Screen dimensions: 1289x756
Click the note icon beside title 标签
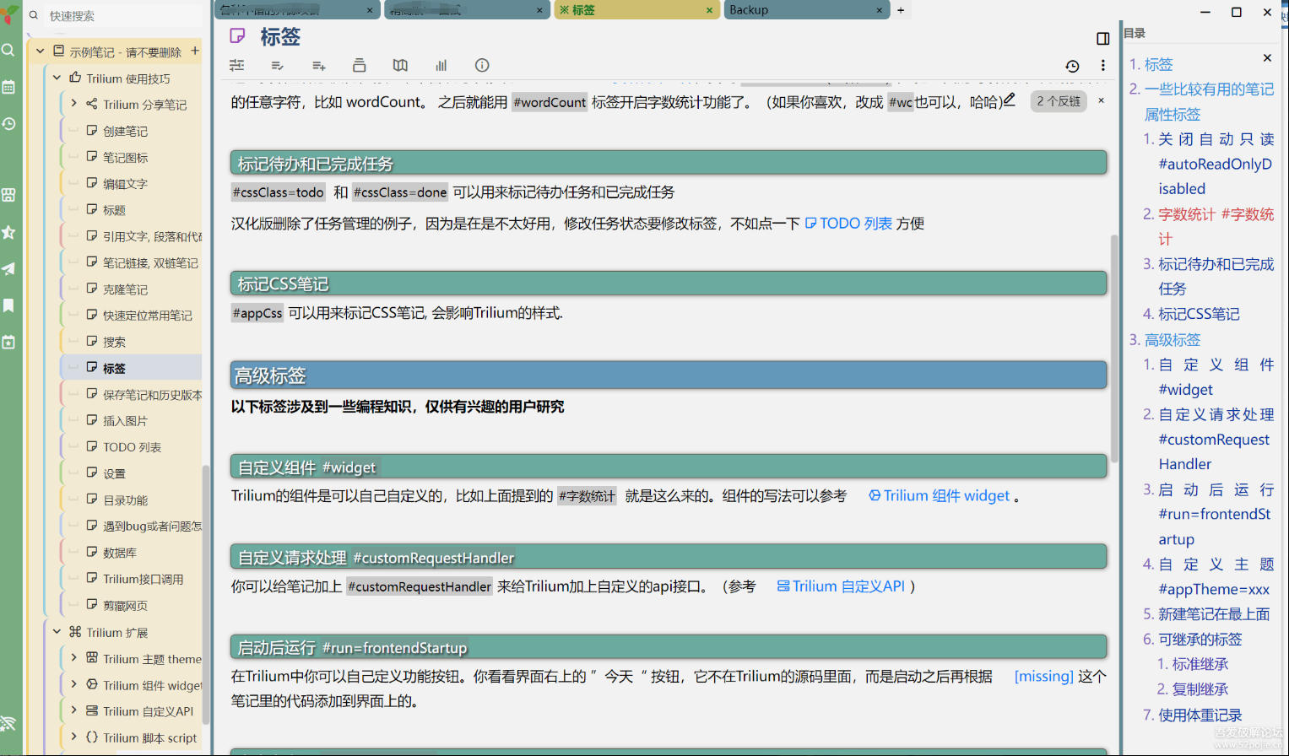click(238, 36)
